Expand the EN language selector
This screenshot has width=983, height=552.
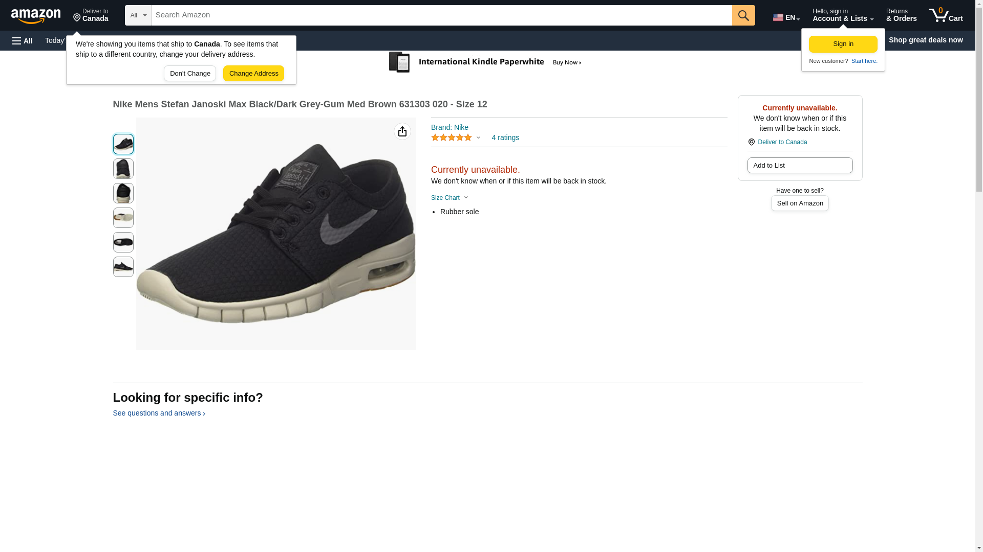click(x=786, y=17)
